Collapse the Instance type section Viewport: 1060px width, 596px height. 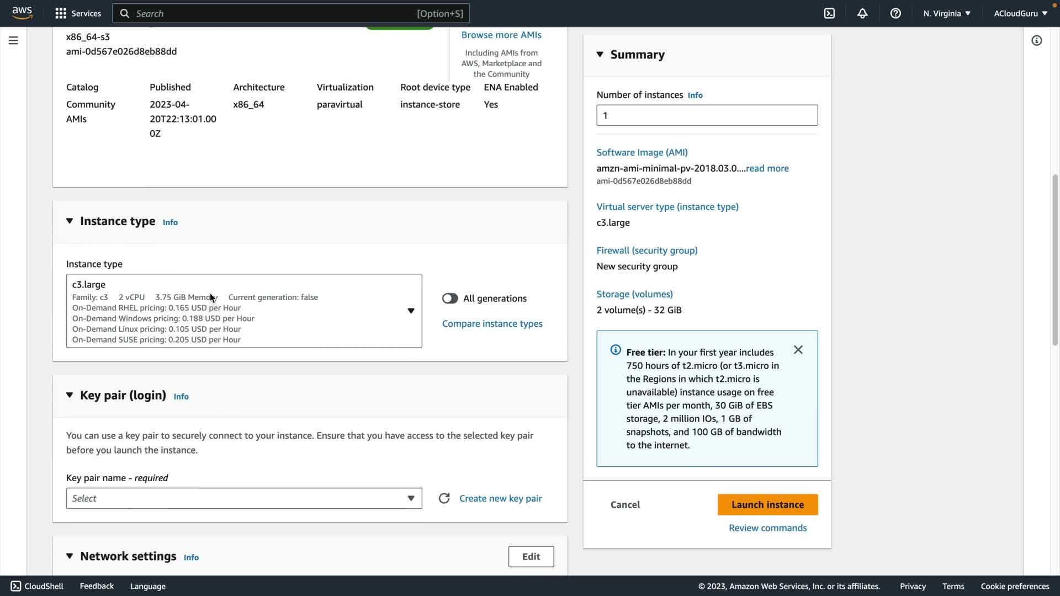pos(70,221)
